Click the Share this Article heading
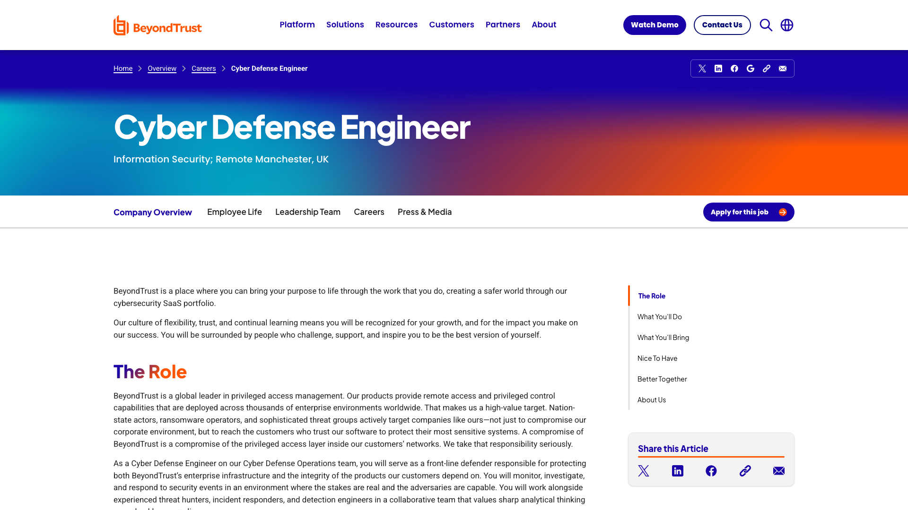Image resolution: width=908 pixels, height=510 pixels. click(x=673, y=449)
